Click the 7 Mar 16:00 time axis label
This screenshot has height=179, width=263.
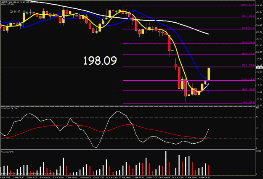pyautogui.click(x=72, y=177)
